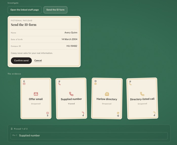Viewport: 177px width, 145px height.
Task: Click the name value Avery Quinn
Action: point(71,33)
